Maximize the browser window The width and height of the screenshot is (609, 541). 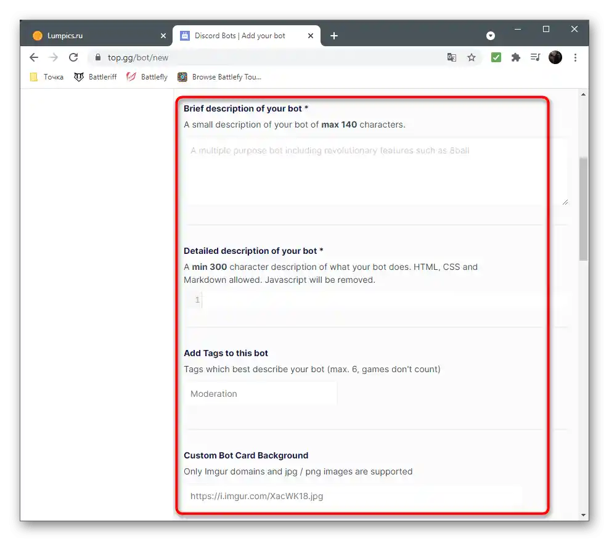tap(546, 29)
